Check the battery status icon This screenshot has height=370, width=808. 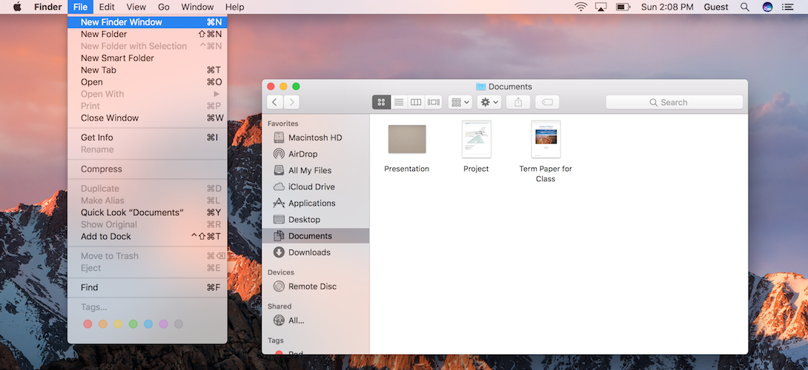623,7
